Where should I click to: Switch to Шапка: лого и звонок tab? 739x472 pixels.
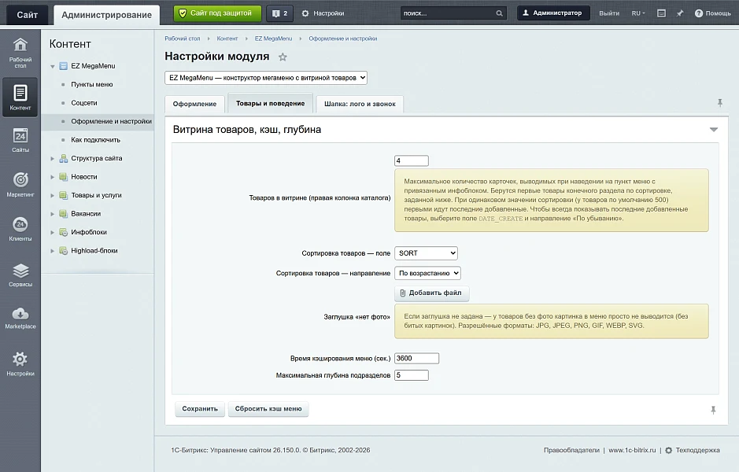[360, 104]
